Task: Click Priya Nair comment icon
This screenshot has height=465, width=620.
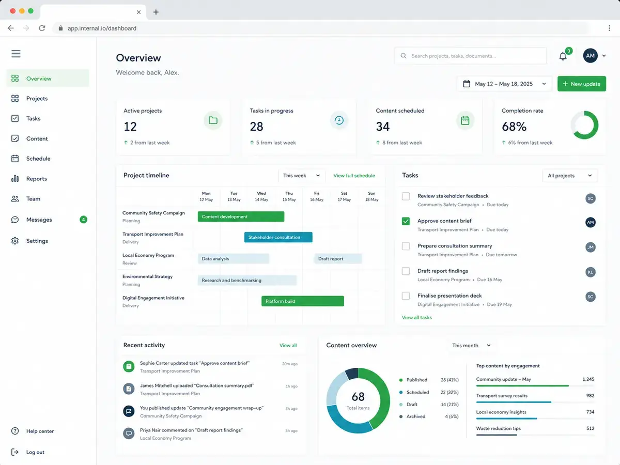Action: (x=129, y=433)
